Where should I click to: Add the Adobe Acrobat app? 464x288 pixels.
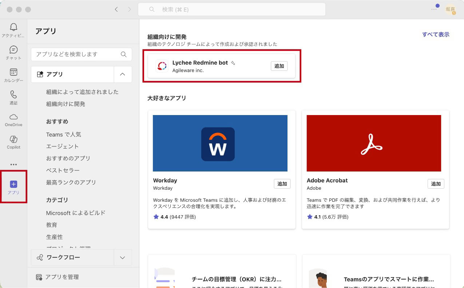point(436,184)
